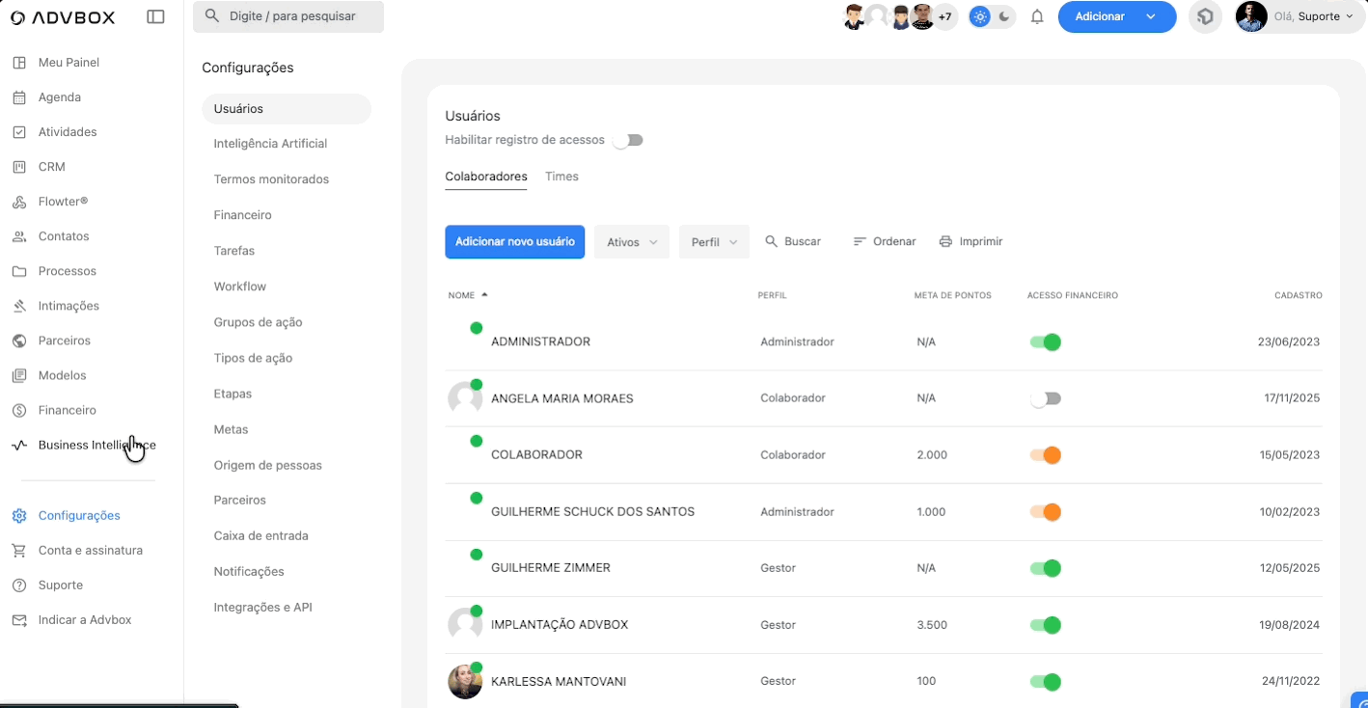This screenshot has width=1368, height=708.
Task: Expand the Ativos filter dropdown
Action: 631,242
